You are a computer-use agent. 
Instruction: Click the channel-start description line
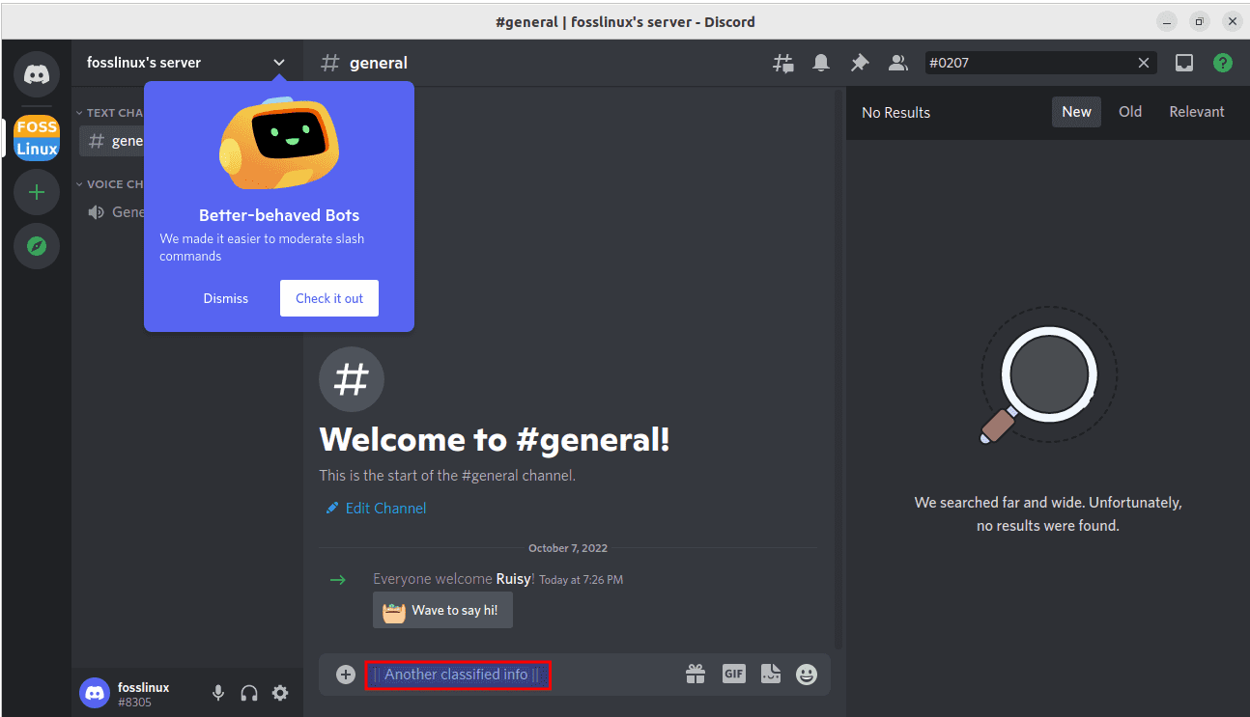pyautogui.click(x=447, y=476)
